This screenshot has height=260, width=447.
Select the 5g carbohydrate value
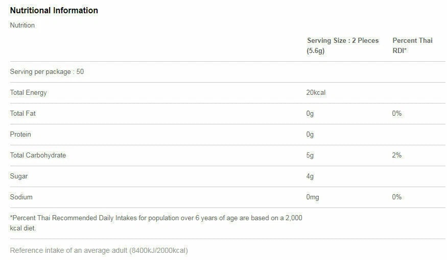(310, 155)
